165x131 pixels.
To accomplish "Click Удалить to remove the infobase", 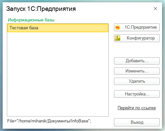I will (137, 81).
